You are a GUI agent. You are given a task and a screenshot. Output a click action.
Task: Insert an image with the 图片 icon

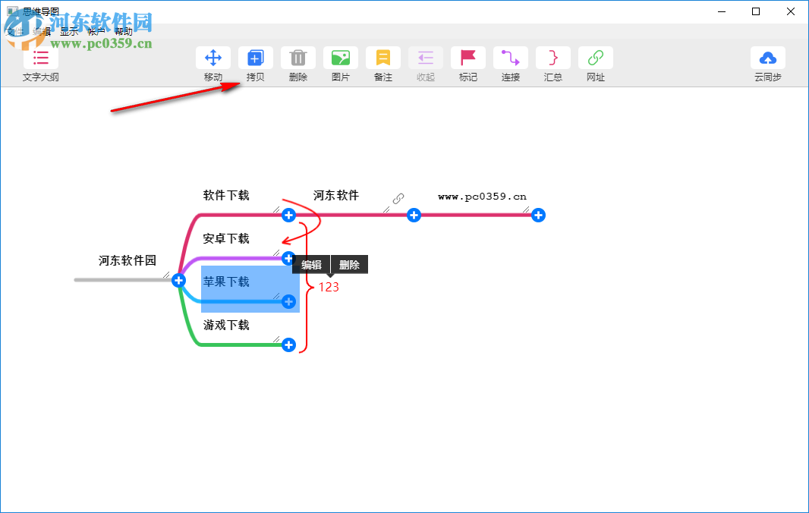pyautogui.click(x=341, y=58)
